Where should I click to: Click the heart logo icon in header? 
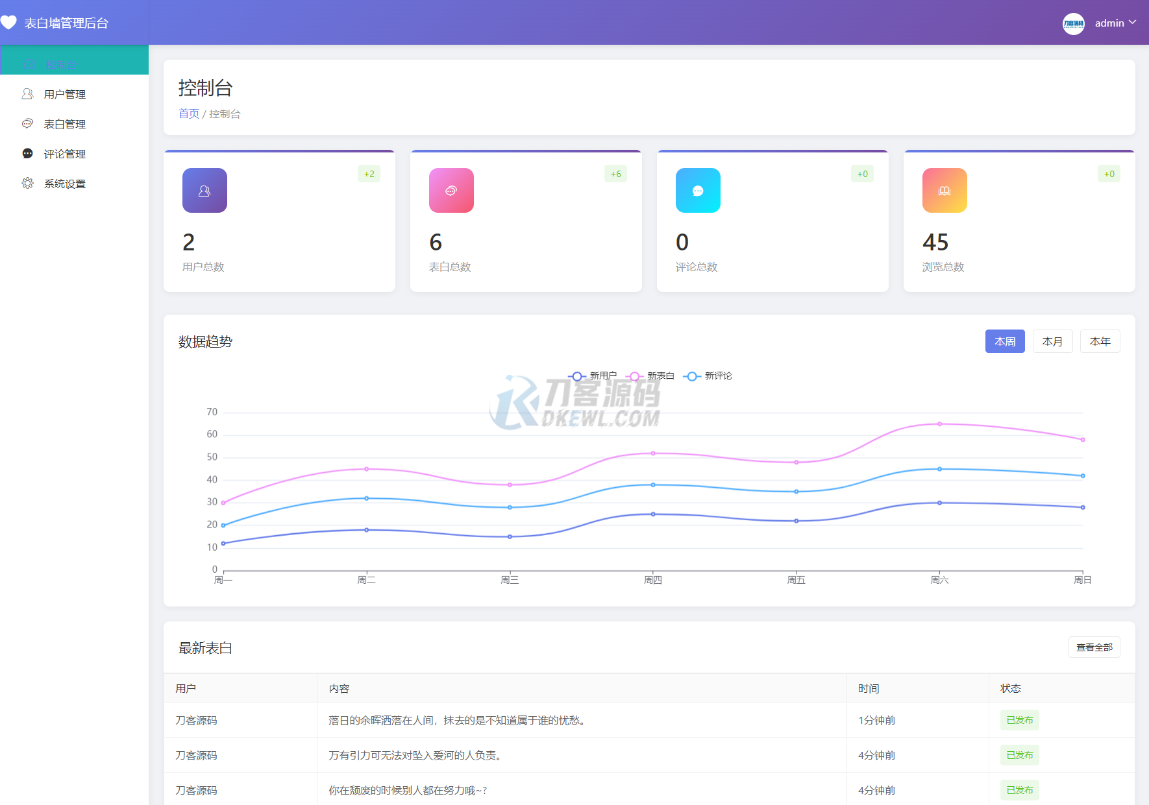coord(8,23)
